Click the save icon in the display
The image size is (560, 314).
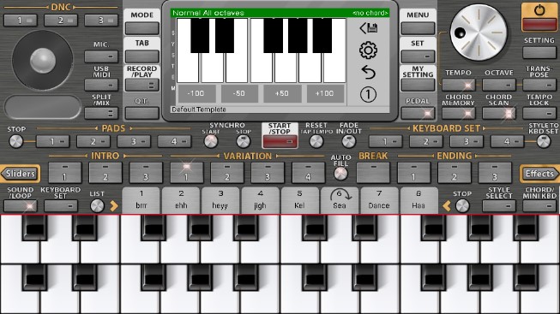368,27
